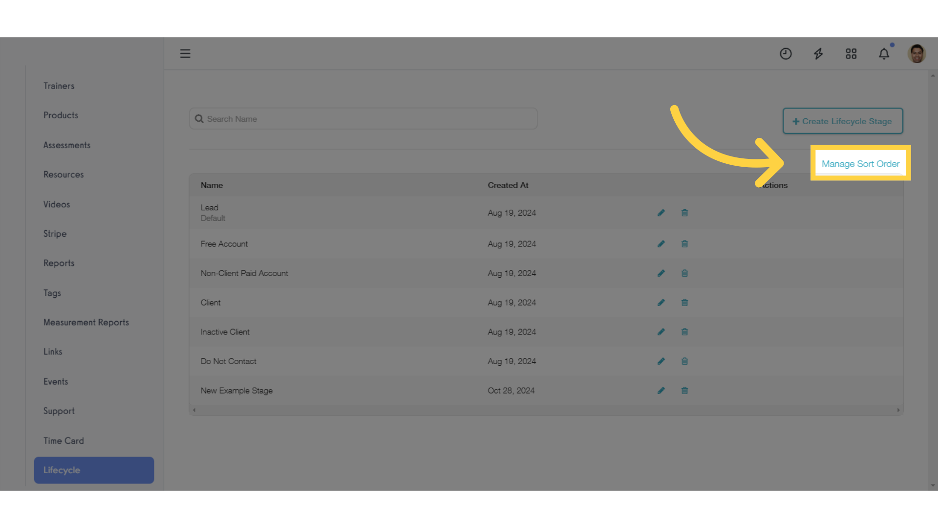This screenshot has height=528, width=938.
Task: Click the lightning bolt icon in top bar
Action: coord(819,53)
